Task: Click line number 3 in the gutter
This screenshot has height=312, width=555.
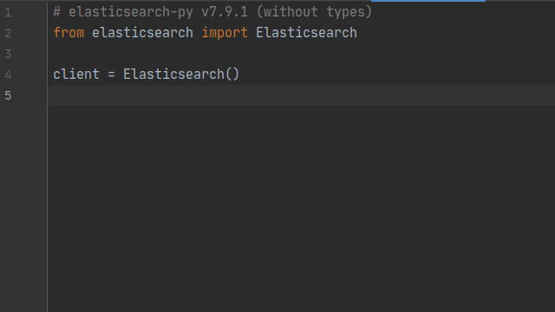Action: coord(8,54)
